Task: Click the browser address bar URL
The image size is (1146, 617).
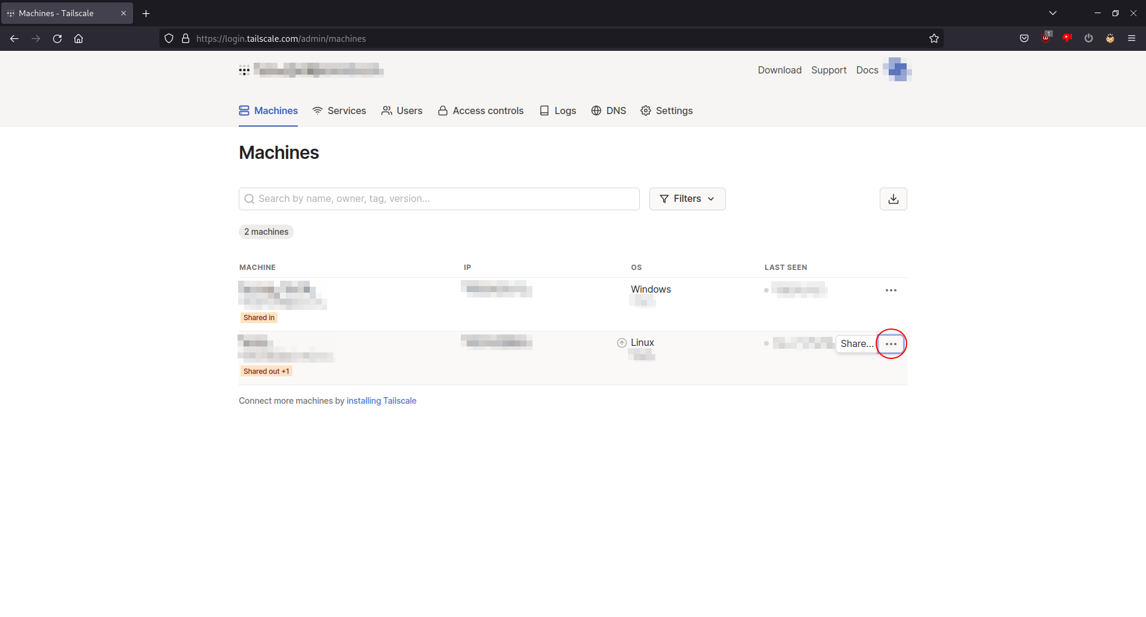Action: pyautogui.click(x=281, y=39)
